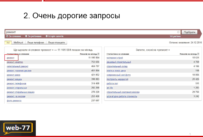203x137 pixels.
Task: Click the slide title 'Очень дорогие запросы'
Action: [x=76, y=16]
